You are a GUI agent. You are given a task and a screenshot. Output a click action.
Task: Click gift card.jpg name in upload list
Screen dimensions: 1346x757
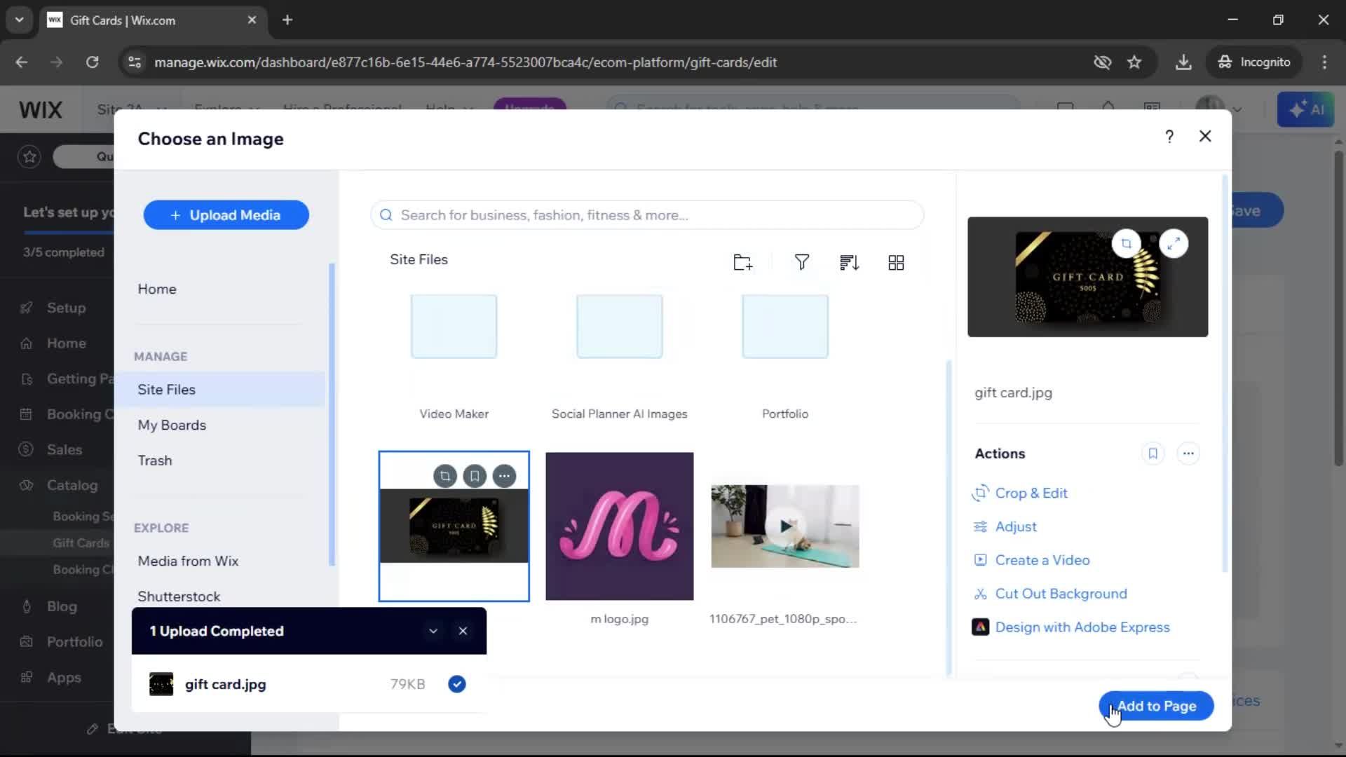tap(225, 684)
